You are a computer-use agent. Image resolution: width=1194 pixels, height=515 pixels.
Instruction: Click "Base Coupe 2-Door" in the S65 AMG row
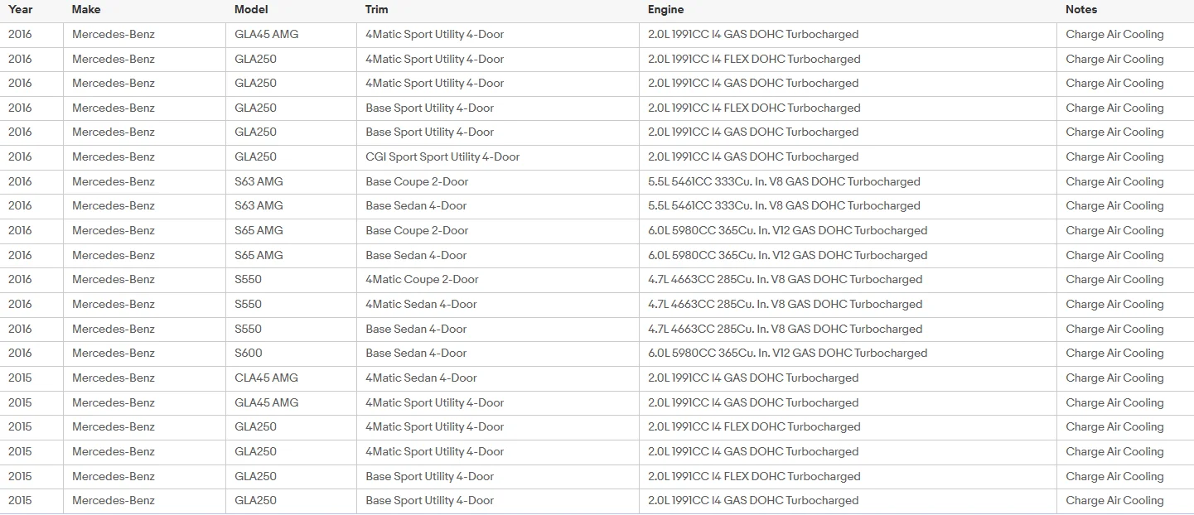click(x=417, y=230)
